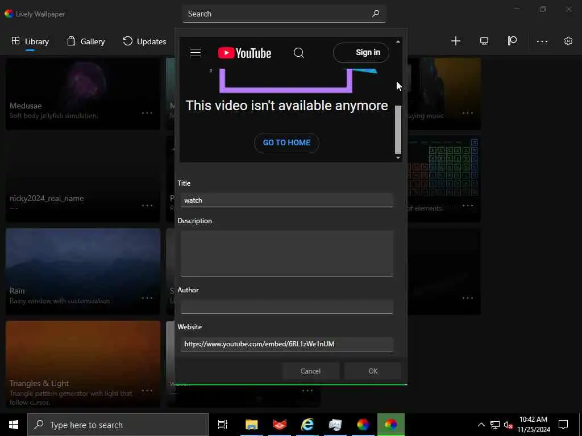Click into the Website URL field
Viewport: 582px width, 436px height.
coord(287,344)
